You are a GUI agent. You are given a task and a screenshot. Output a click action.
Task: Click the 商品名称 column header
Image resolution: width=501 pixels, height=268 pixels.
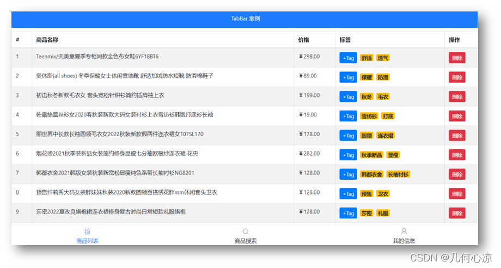click(47, 40)
